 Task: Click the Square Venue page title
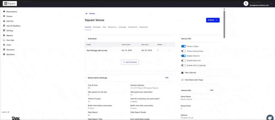(x=94, y=20)
